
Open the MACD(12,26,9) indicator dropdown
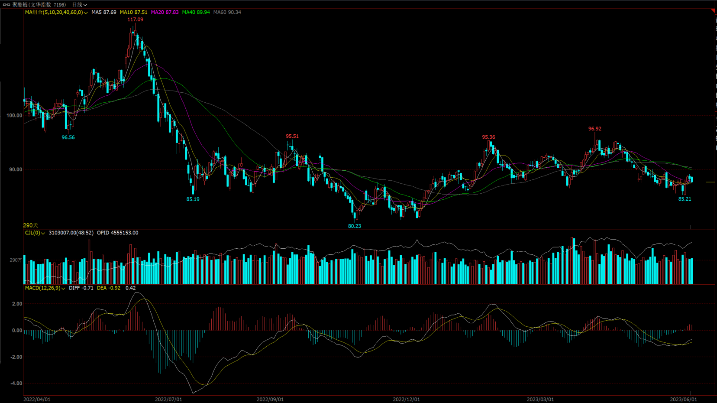[x=45, y=288]
